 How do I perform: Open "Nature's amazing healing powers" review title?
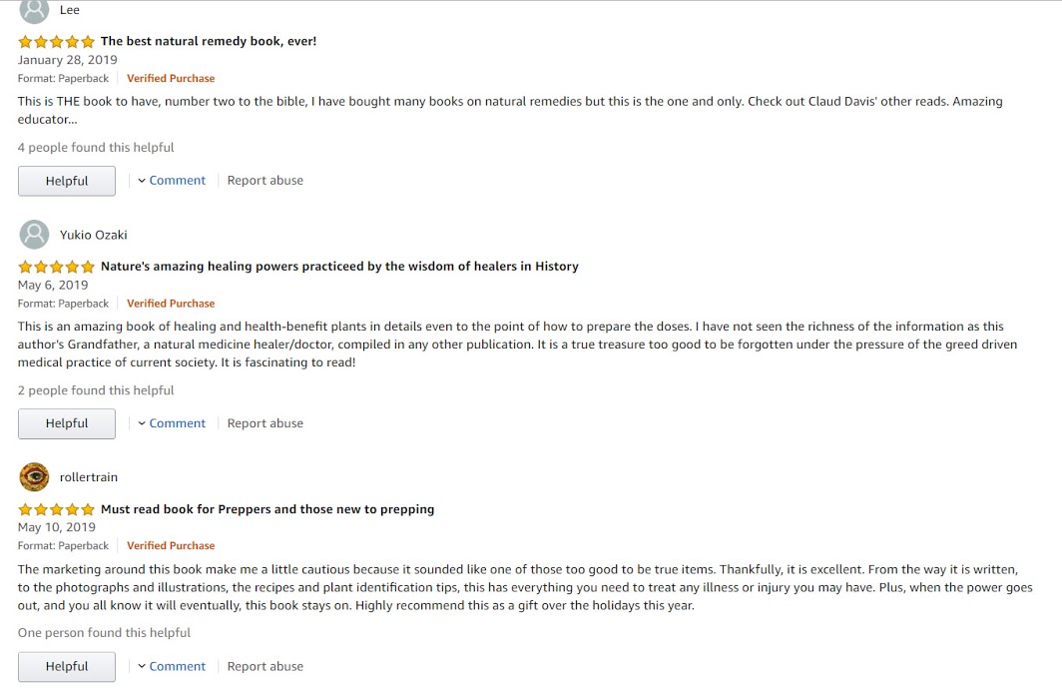coord(339,267)
